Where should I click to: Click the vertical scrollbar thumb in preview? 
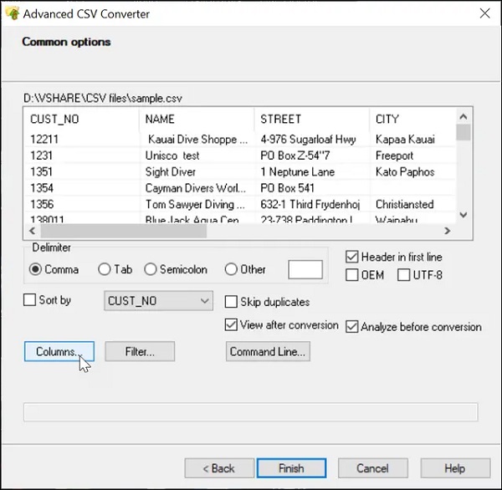coord(464,132)
